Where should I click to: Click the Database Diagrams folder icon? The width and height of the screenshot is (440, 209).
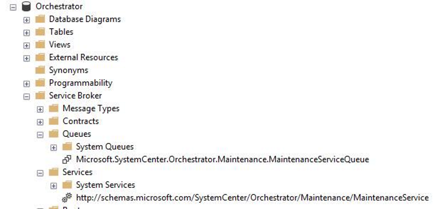(x=40, y=19)
